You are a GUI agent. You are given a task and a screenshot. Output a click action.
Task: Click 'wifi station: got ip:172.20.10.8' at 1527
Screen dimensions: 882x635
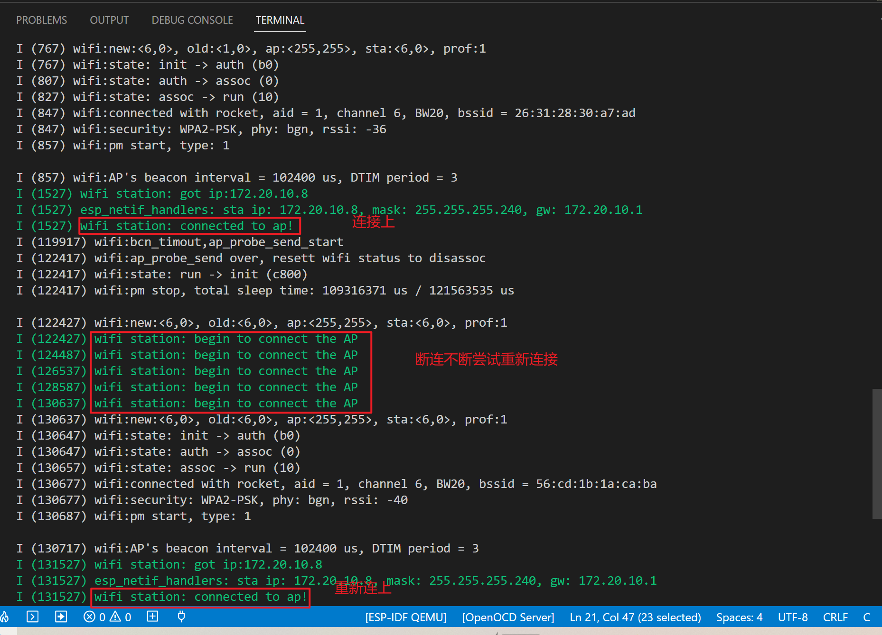pyautogui.click(x=162, y=193)
